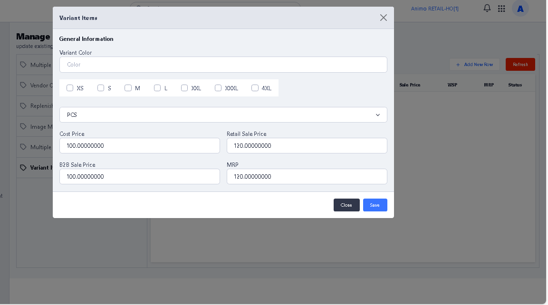Click Add New Row

474,64
